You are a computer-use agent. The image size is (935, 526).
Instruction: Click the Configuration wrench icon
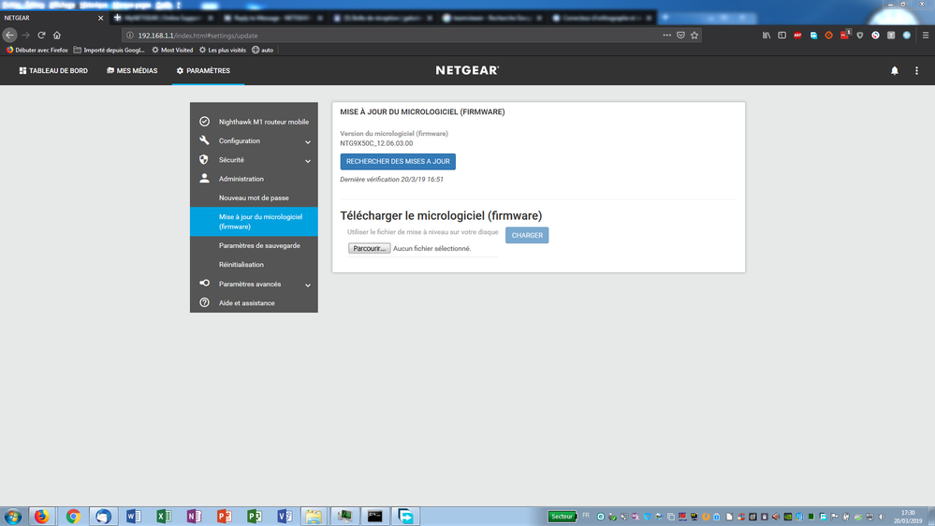(205, 140)
